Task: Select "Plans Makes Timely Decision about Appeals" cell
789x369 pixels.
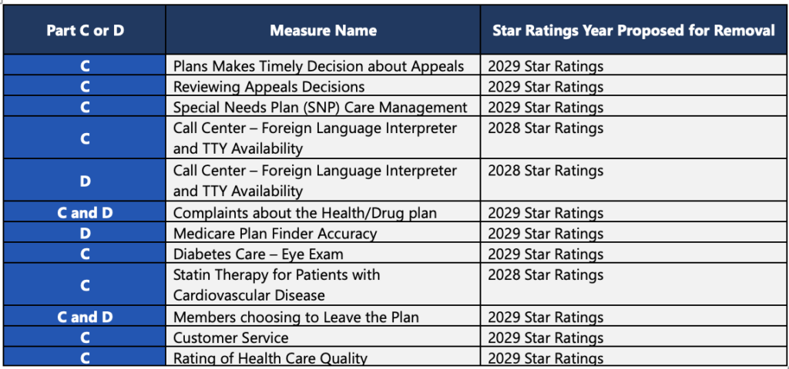Action: click(318, 66)
